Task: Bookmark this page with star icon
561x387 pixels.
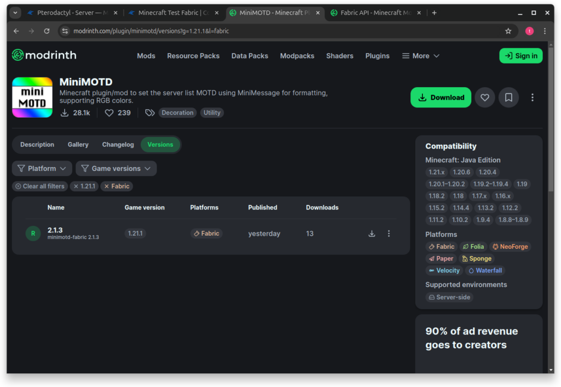Action: coord(508,31)
